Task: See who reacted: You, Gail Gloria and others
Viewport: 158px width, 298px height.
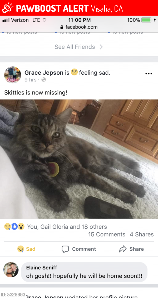Action: tap(67, 227)
